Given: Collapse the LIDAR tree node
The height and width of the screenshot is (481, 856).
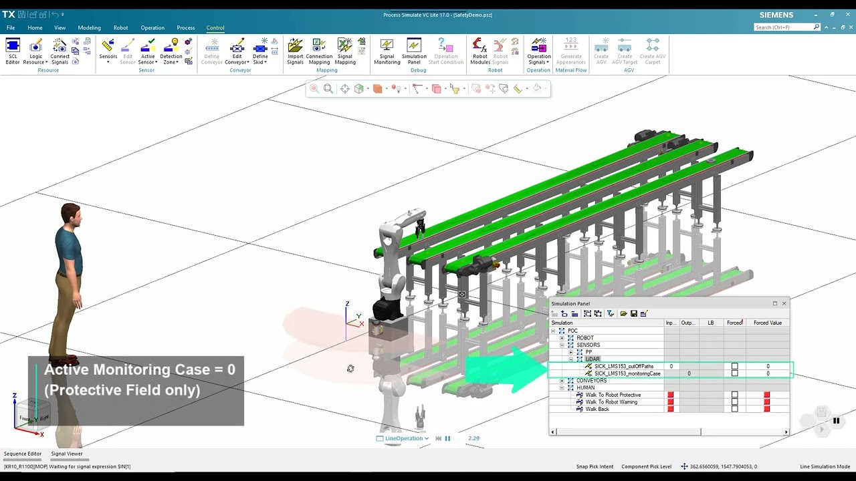Looking at the screenshot, I should click(570, 359).
